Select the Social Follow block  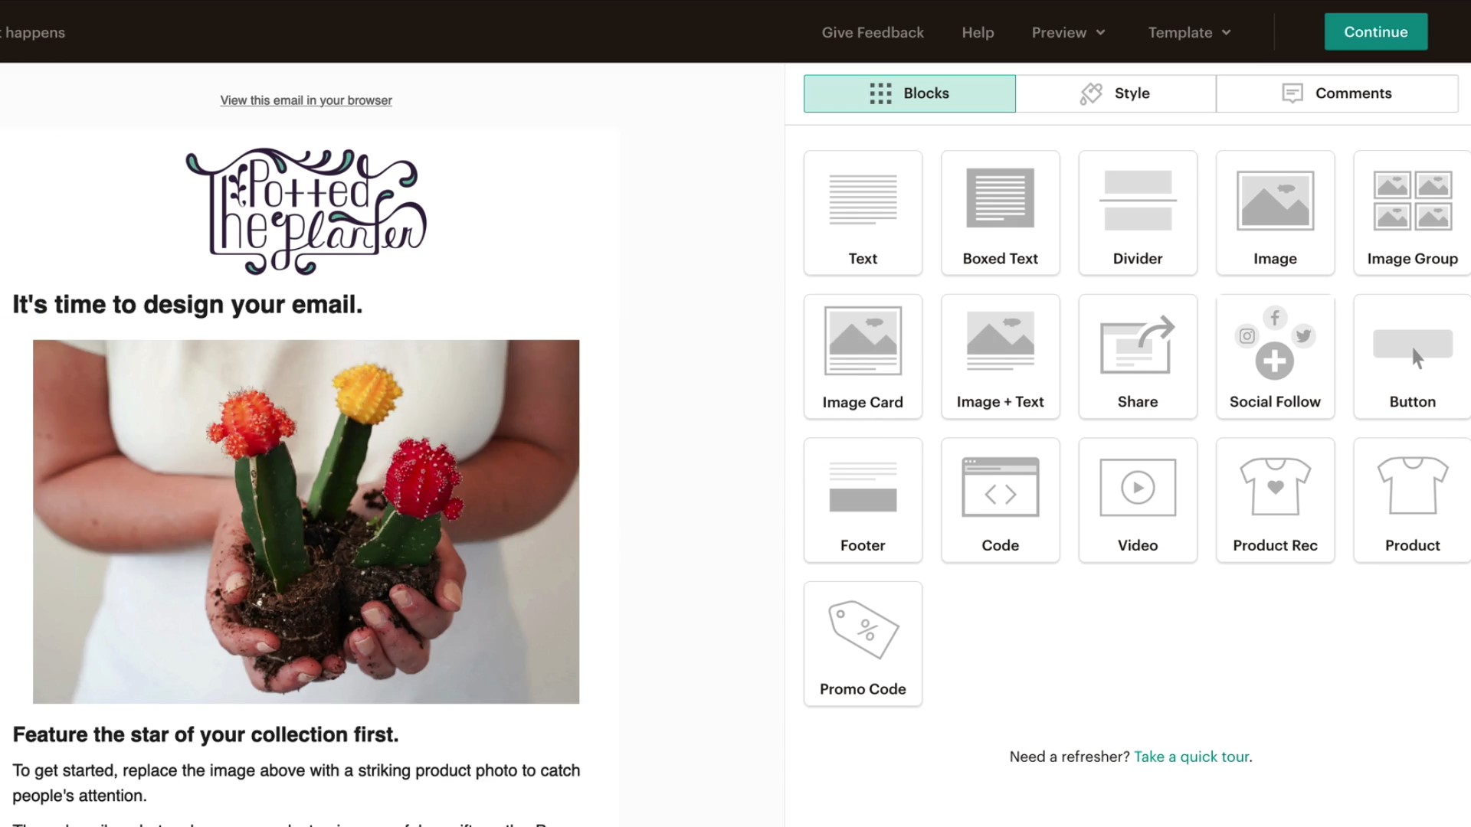[x=1274, y=356]
